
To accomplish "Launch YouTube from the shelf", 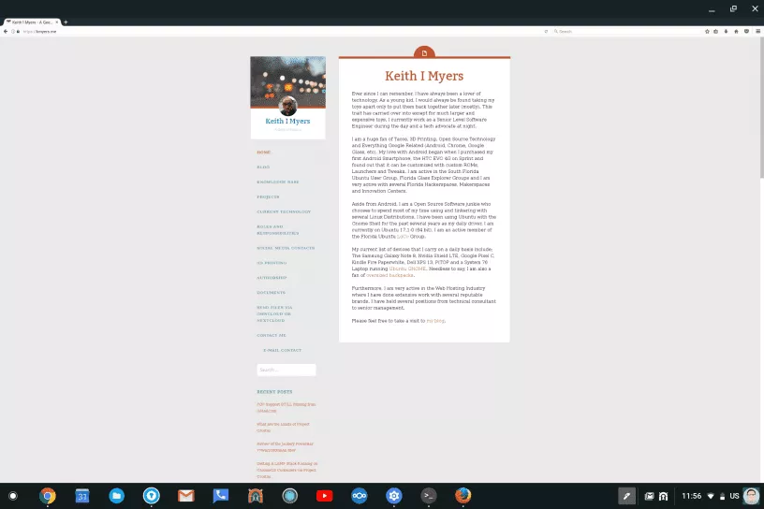I will click(x=325, y=495).
